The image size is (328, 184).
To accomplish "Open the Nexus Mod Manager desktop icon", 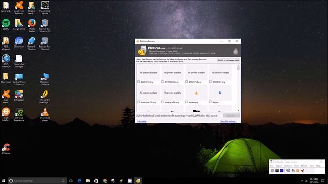I will pyautogui.click(x=19, y=61).
